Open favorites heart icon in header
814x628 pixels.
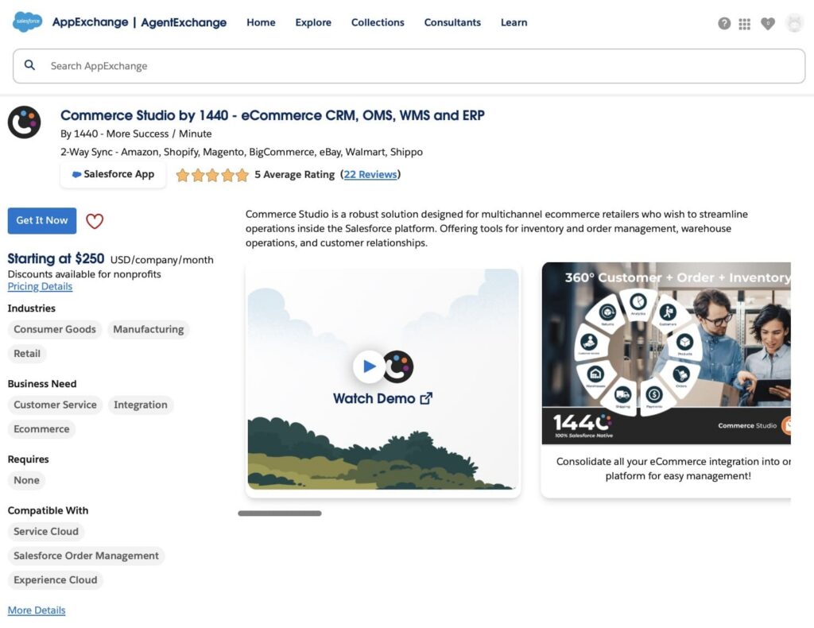767,23
